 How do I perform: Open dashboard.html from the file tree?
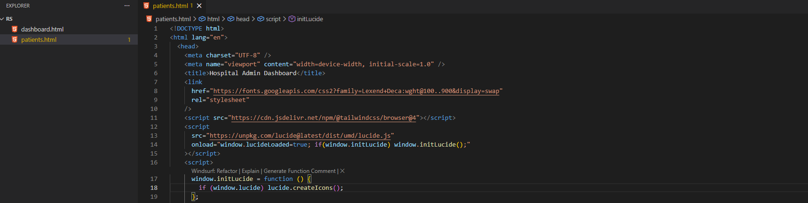[42, 29]
